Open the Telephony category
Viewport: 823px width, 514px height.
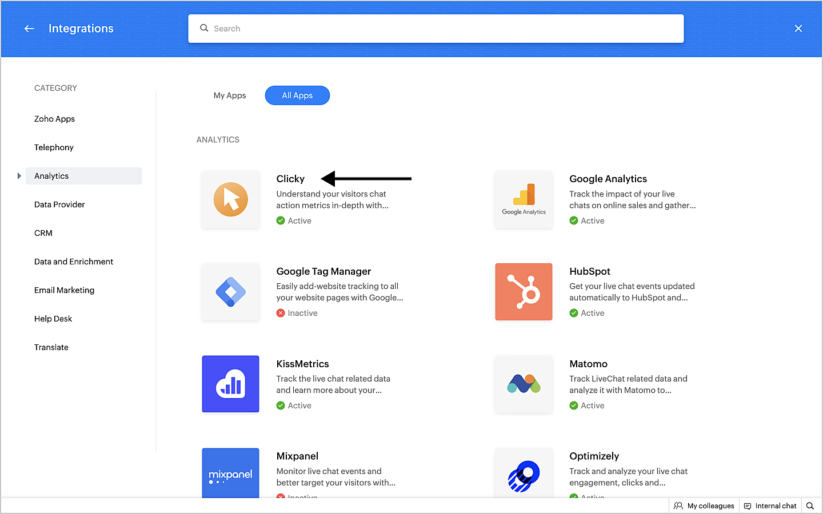tap(54, 147)
